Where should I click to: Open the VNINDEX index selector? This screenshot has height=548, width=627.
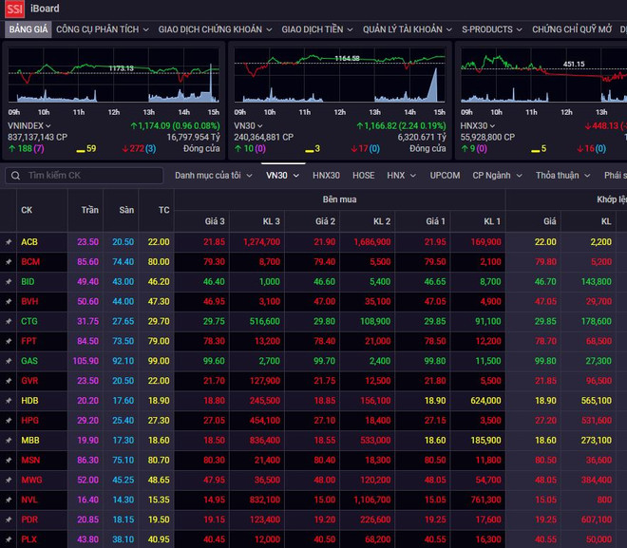[x=29, y=126]
